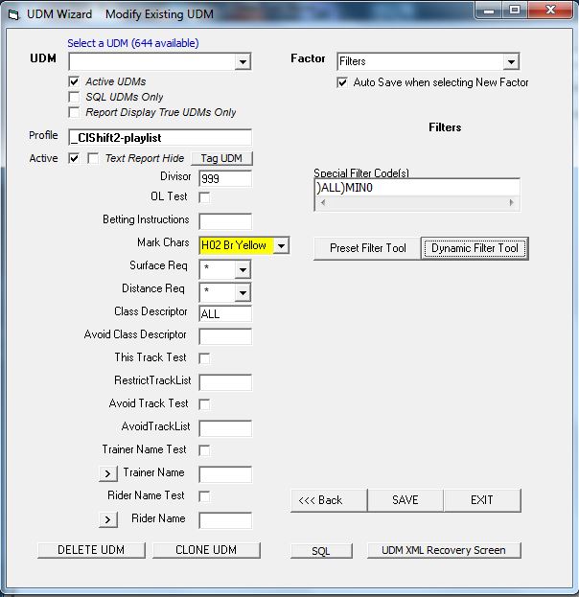
Task: Enable the OL Test checkbox
Action: (204, 197)
